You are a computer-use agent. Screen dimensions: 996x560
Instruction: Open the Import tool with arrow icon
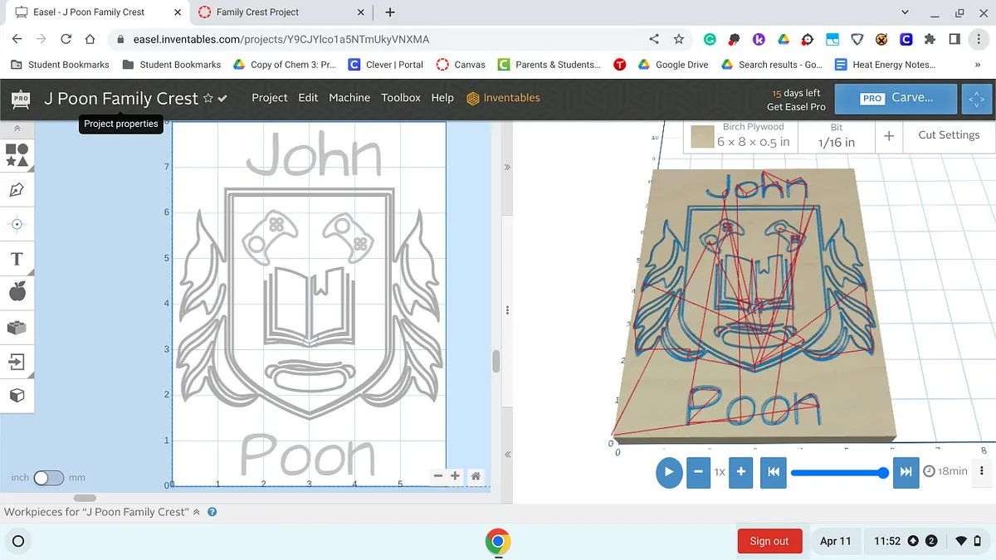[17, 362]
